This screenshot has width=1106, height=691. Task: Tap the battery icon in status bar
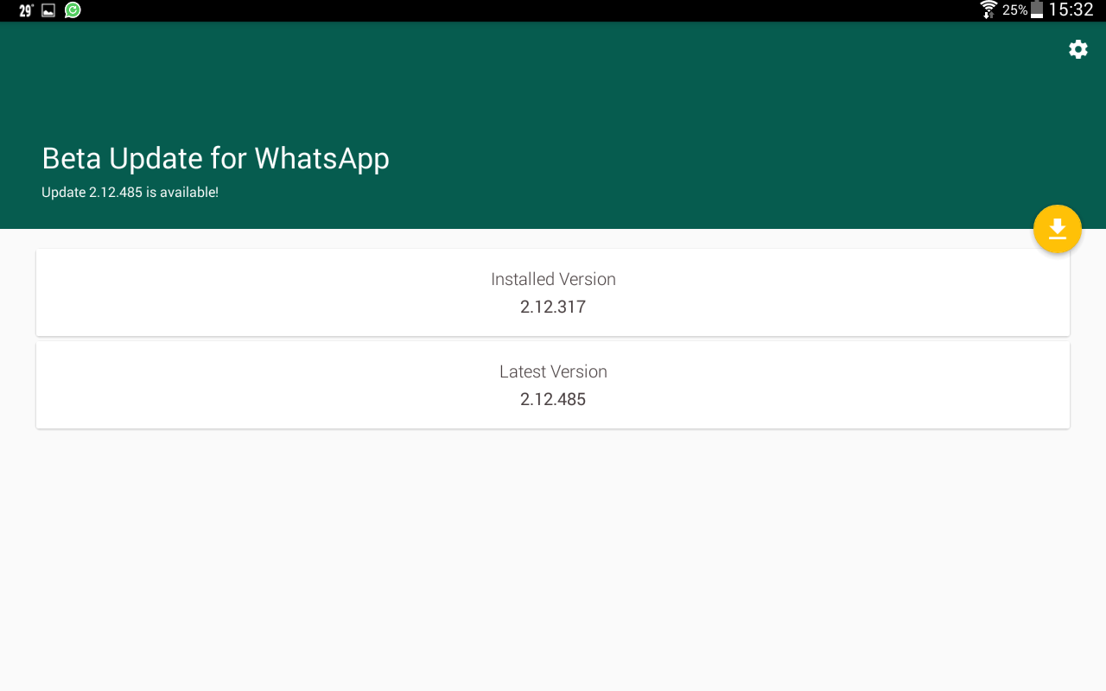[1037, 10]
